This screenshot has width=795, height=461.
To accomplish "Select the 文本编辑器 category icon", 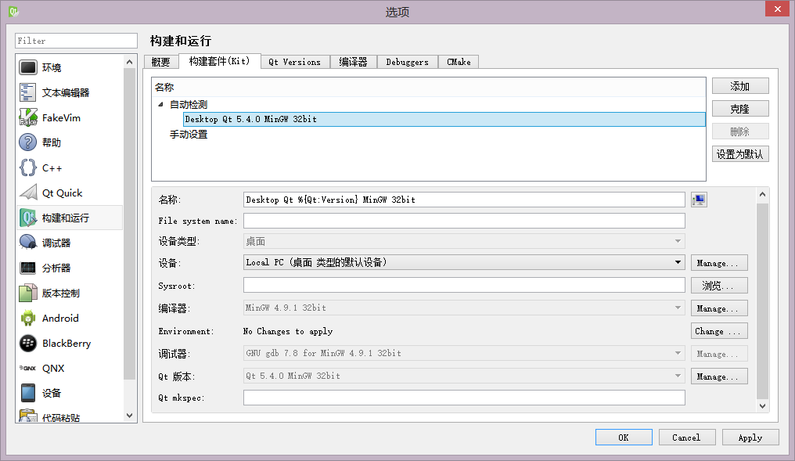I will [28, 92].
